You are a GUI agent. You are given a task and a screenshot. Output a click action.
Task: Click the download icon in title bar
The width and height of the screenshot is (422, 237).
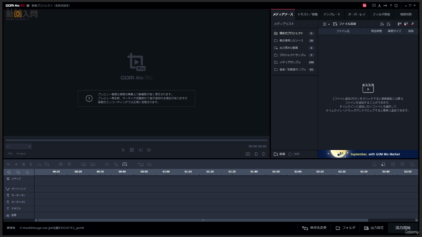[379, 5]
